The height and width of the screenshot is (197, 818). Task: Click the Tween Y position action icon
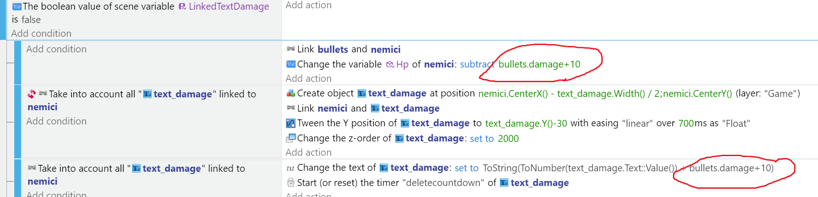click(x=291, y=123)
